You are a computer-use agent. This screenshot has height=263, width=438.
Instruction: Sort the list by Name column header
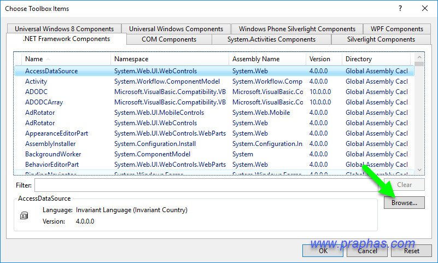point(66,59)
